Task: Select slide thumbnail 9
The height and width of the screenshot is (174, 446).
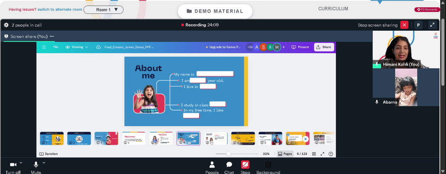Action: [270, 138]
